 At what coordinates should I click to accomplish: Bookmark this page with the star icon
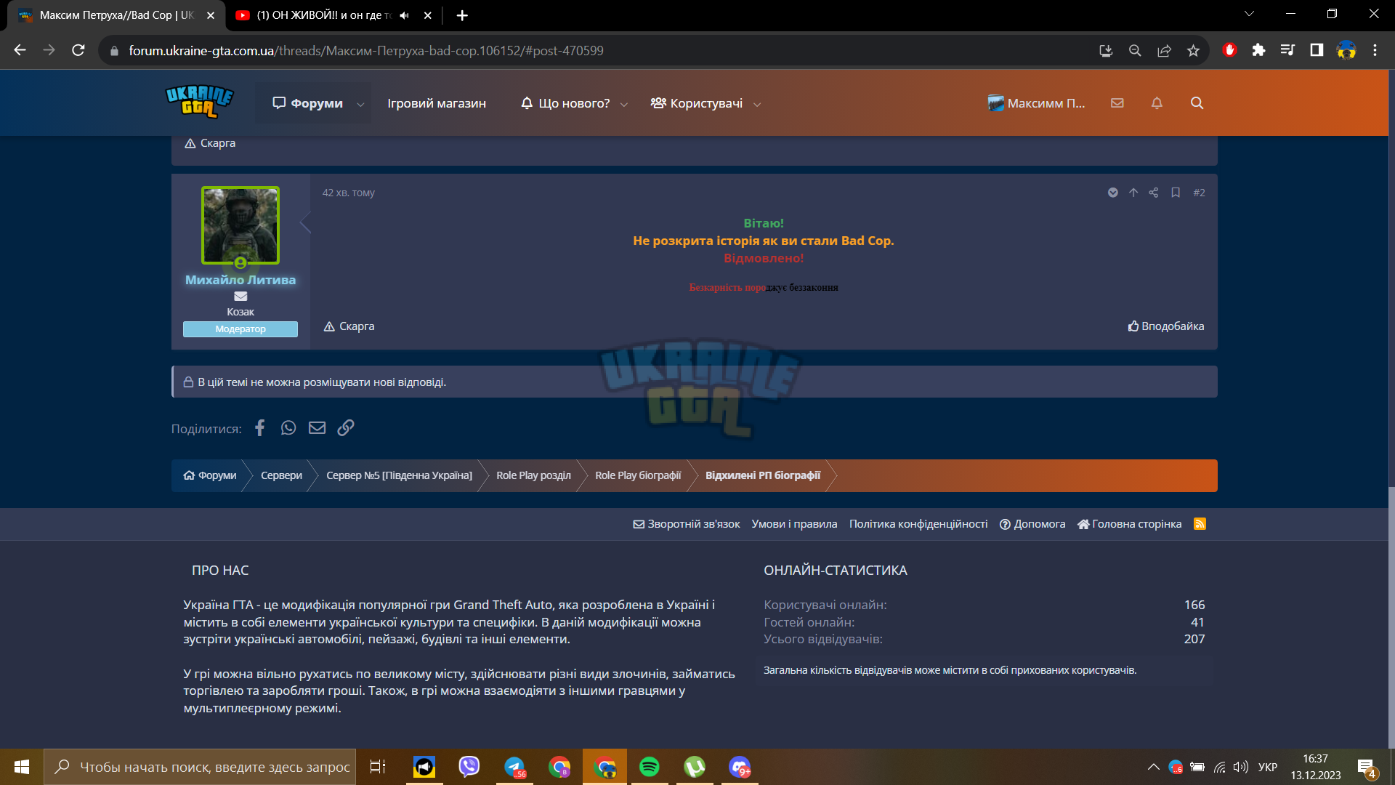[1193, 50]
